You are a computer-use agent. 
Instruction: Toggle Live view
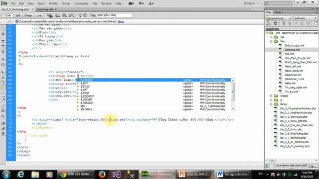[x=39, y=15]
